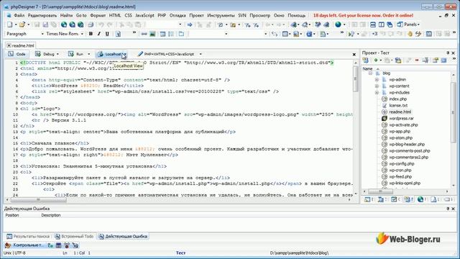Insert an image using the picture icon
This screenshot has height=259, width=460.
pos(152,34)
